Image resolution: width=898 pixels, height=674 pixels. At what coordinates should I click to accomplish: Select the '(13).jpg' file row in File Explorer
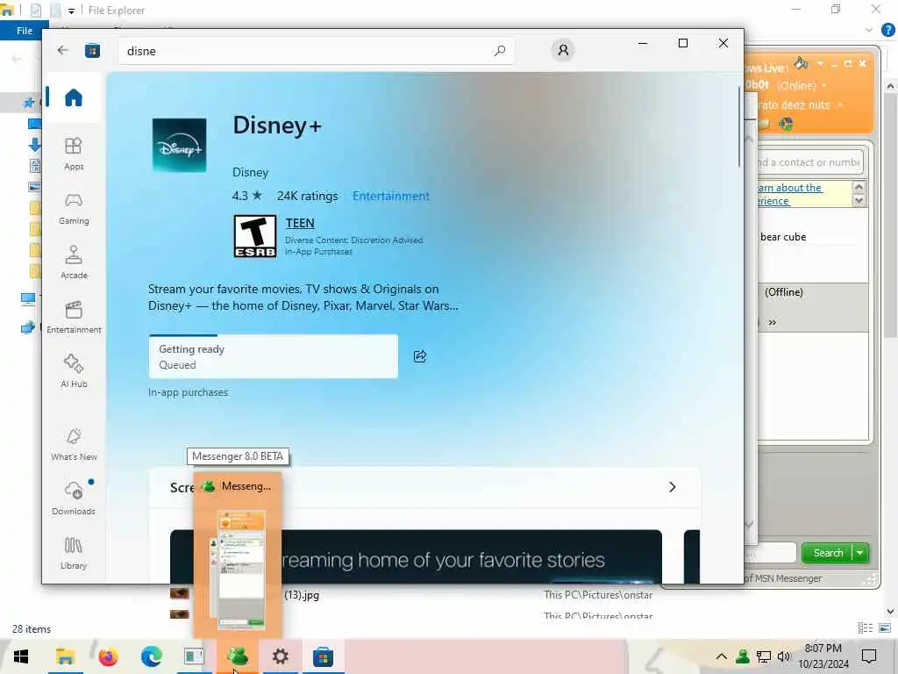412,595
